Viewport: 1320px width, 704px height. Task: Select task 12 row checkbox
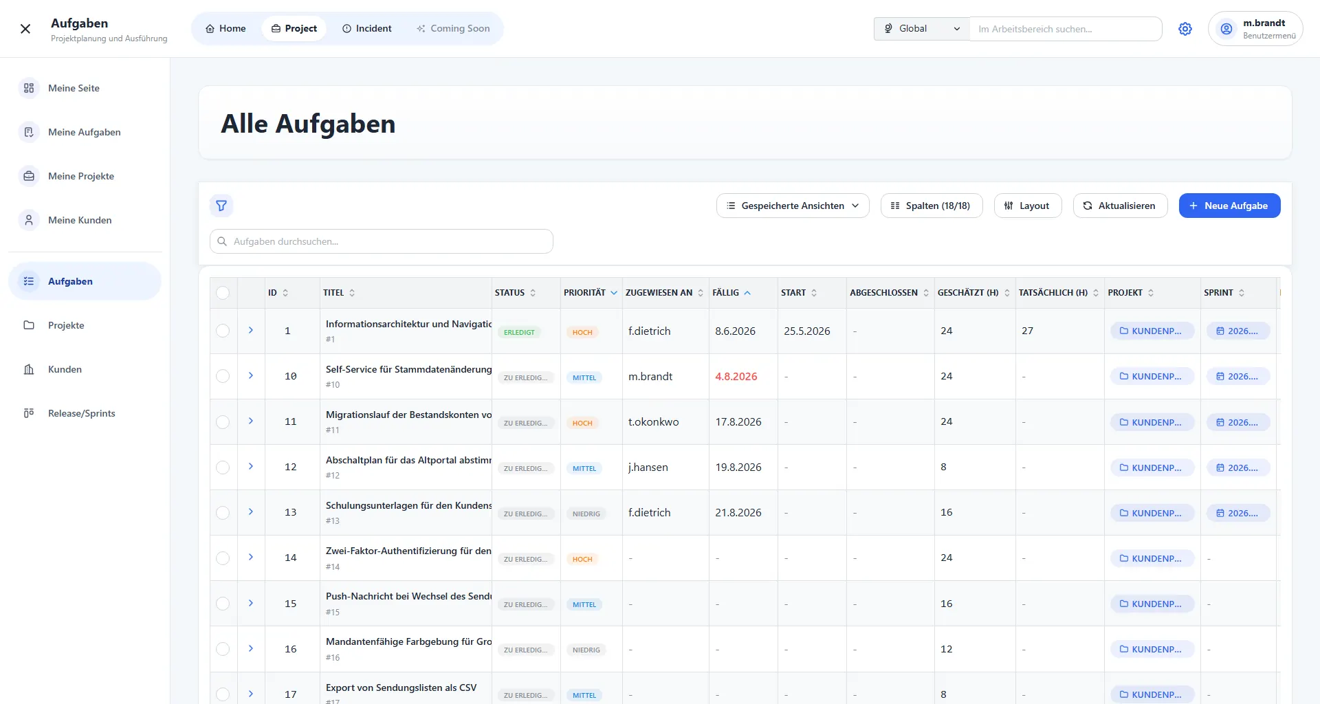[223, 467]
